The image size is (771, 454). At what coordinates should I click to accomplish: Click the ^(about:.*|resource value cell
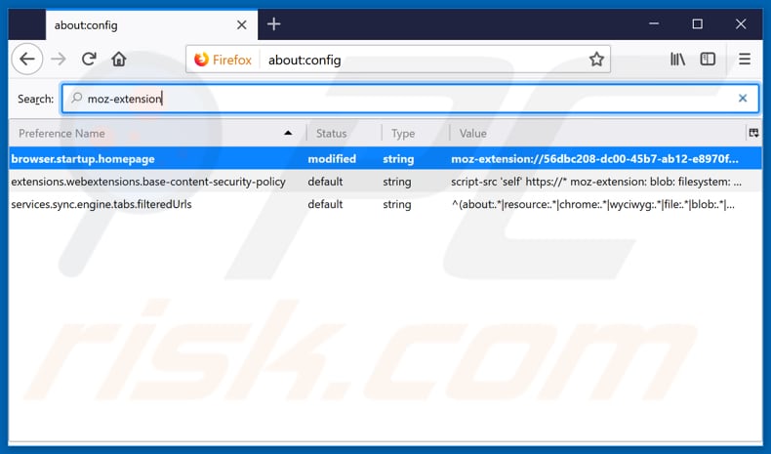(x=593, y=205)
